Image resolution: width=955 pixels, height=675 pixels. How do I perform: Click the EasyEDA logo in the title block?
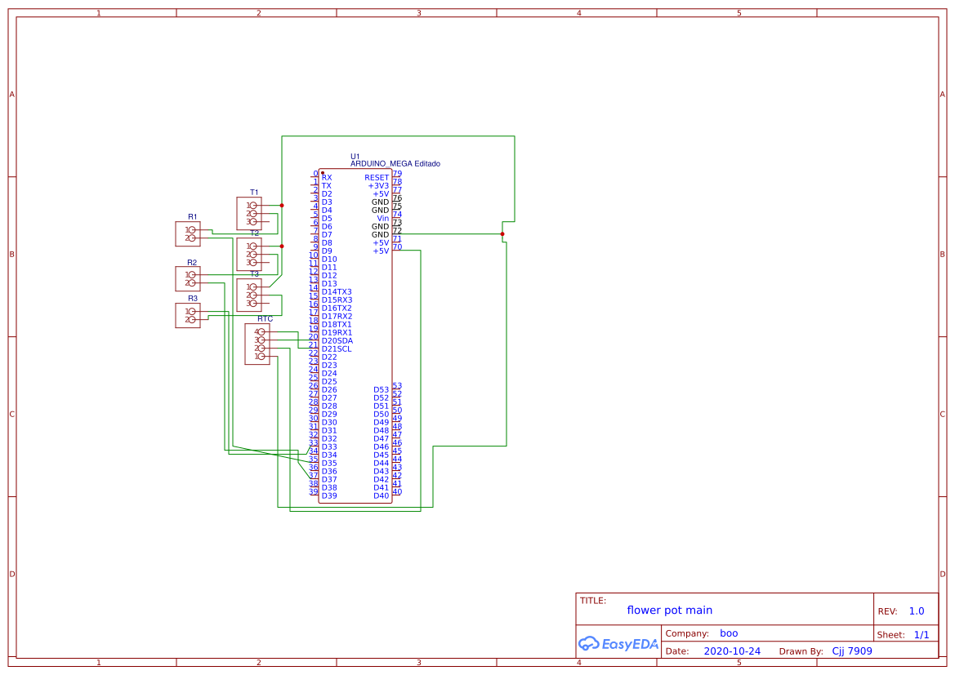pyautogui.click(x=618, y=644)
